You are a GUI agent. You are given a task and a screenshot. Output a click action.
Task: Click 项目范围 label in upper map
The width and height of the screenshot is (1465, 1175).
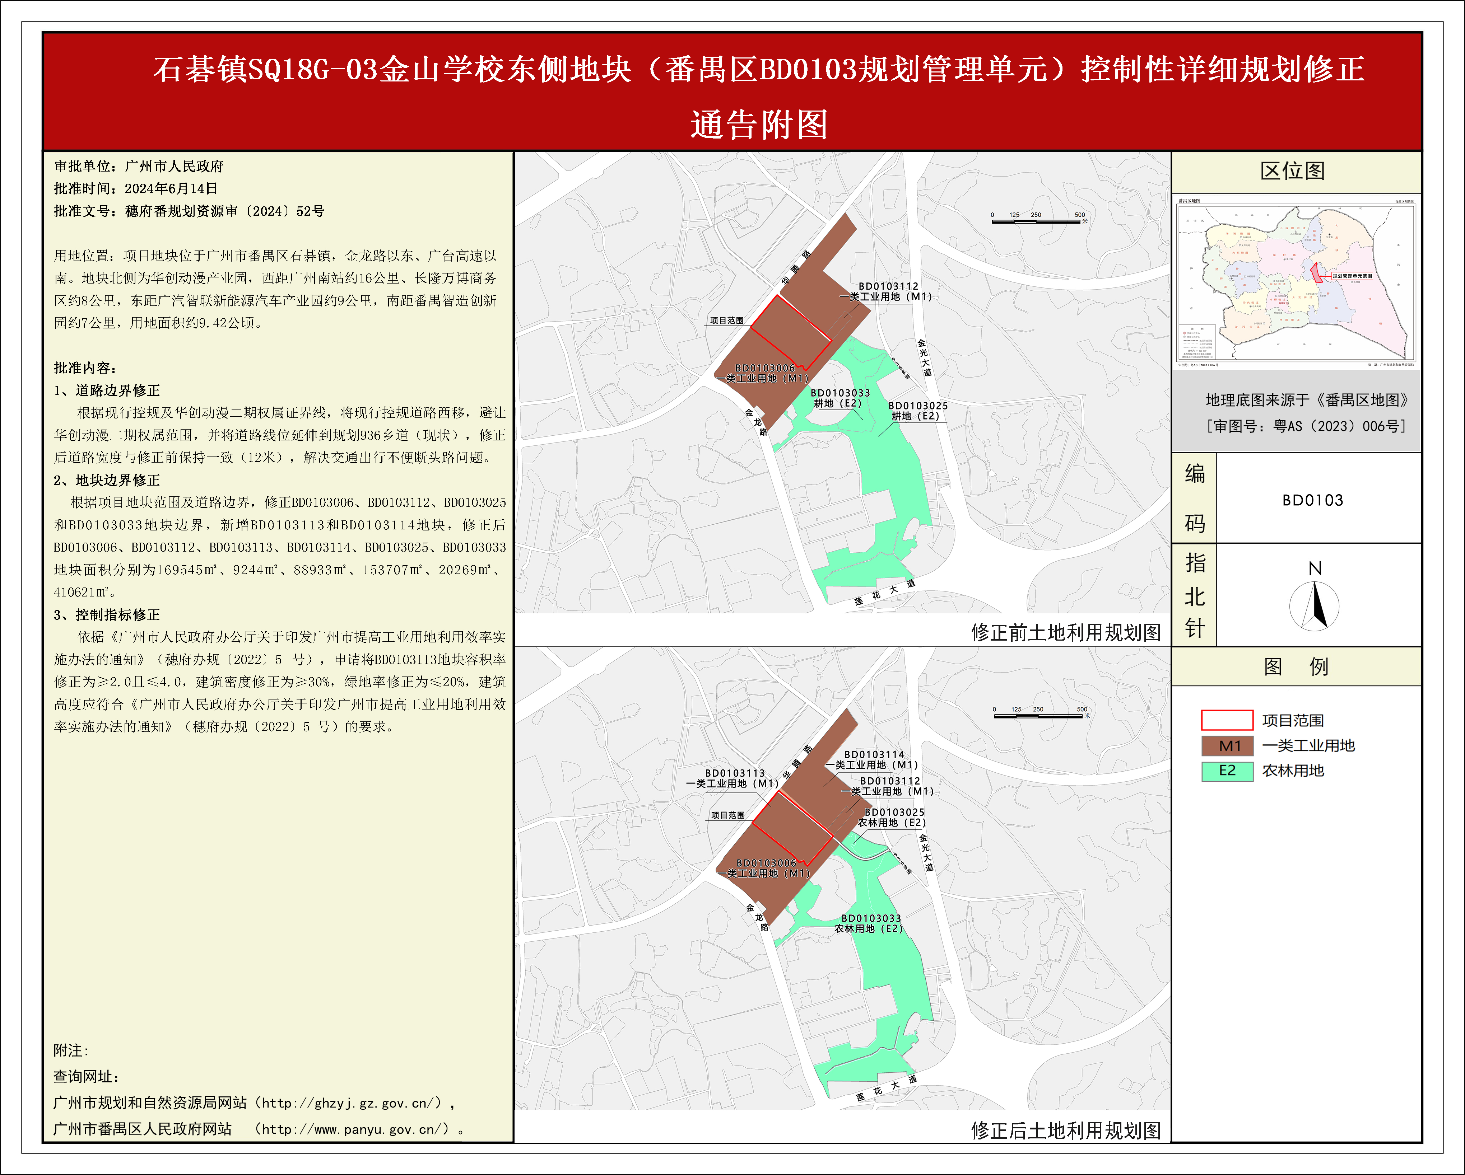[726, 320]
